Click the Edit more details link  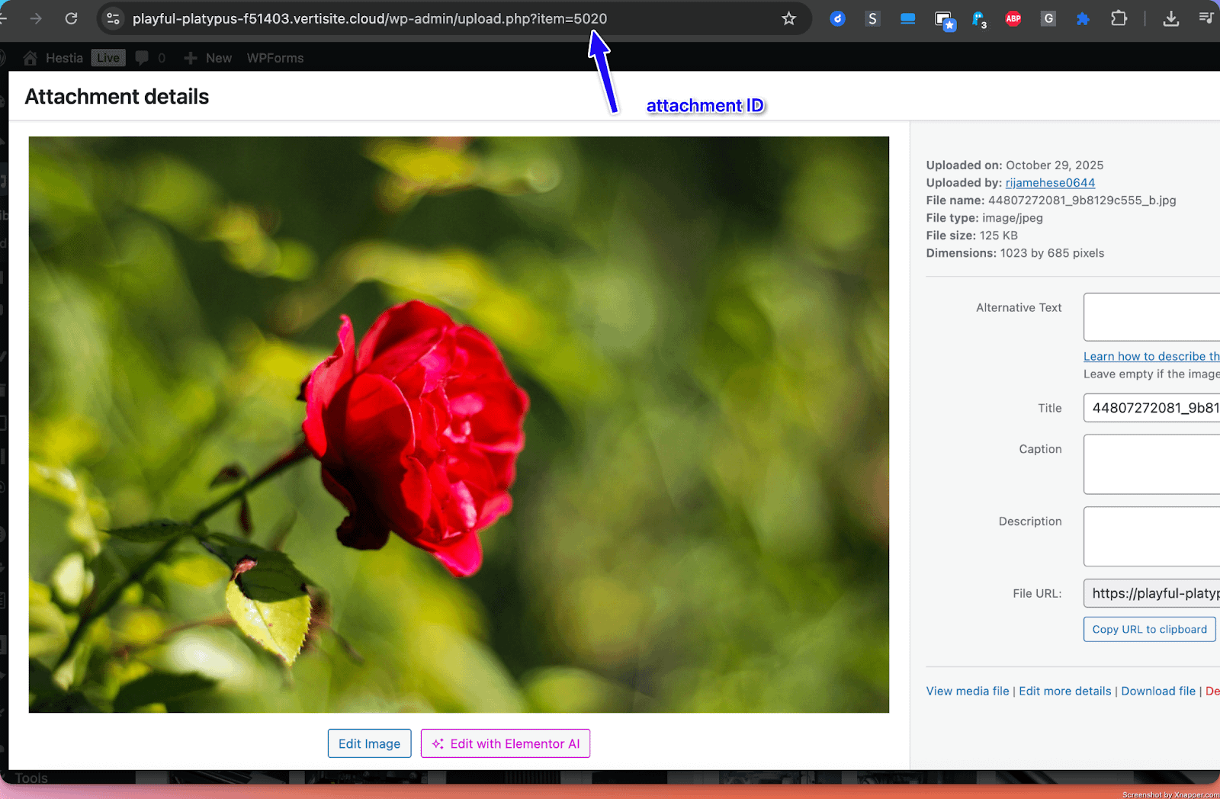pos(1064,691)
